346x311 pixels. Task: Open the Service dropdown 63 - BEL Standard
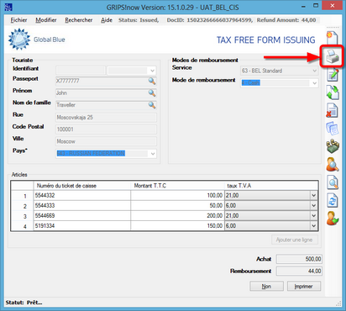pyautogui.click(x=314, y=71)
